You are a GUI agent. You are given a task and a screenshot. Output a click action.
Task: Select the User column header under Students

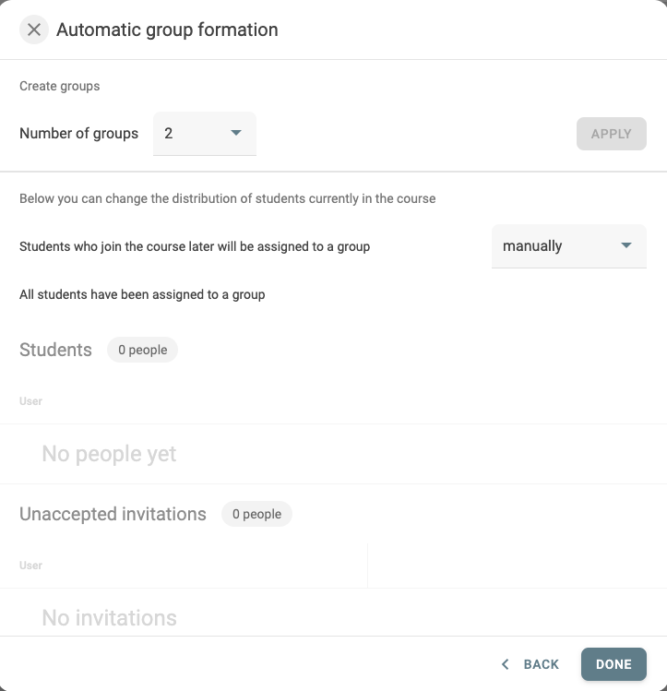tap(30, 401)
